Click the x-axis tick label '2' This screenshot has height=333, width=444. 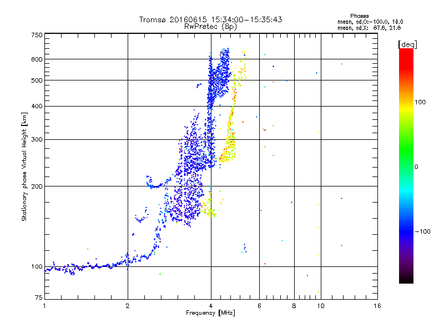click(x=128, y=306)
